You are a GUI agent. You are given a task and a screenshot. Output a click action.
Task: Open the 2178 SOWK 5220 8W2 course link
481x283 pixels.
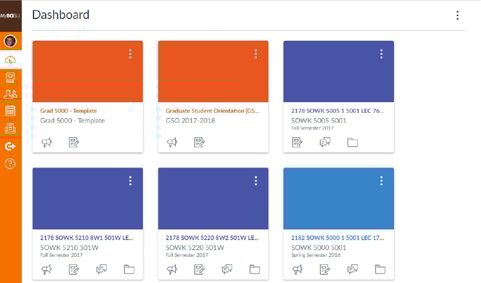(x=212, y=238)
